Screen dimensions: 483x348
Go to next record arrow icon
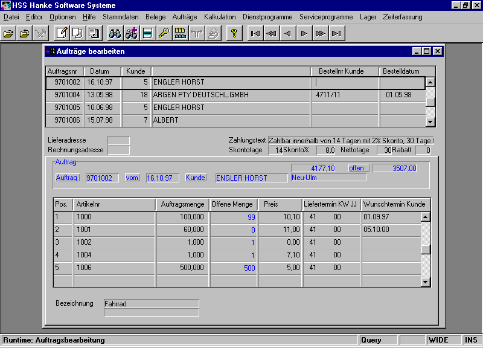(x=304, y=33)
